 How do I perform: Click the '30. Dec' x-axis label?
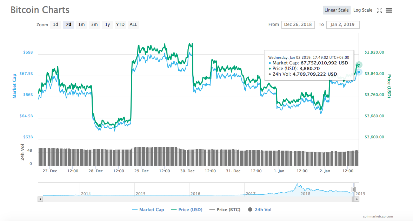pyautogui.click(x=187, y=171)
